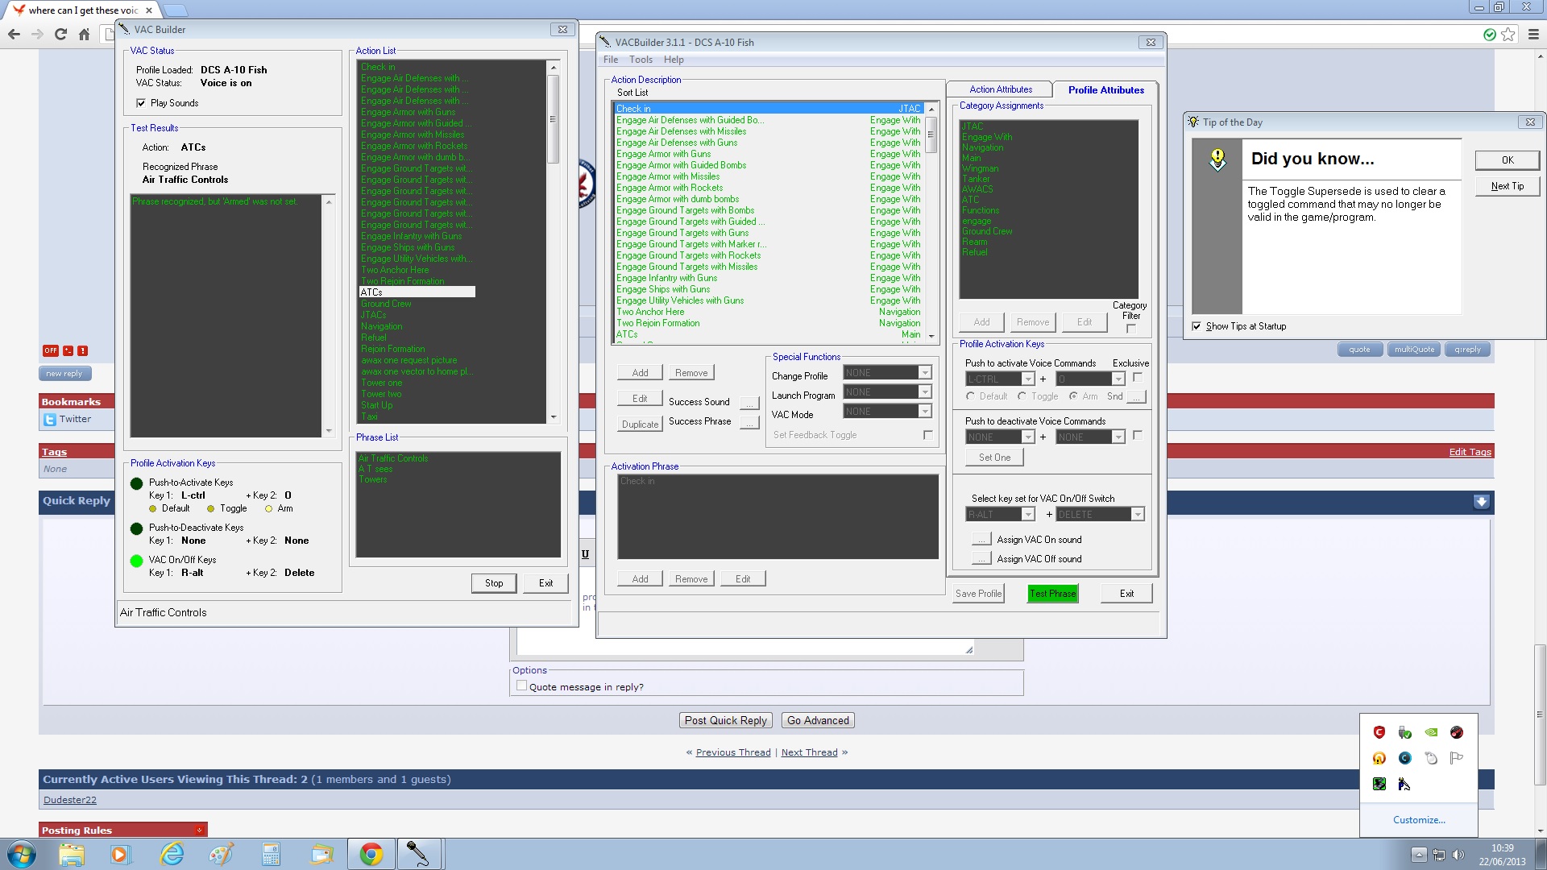Toggle Exclusive checkbox for activate keys

(x=1138, y=378)
